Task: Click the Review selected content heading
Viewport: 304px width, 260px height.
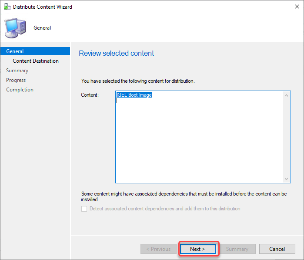Action: 116,53
